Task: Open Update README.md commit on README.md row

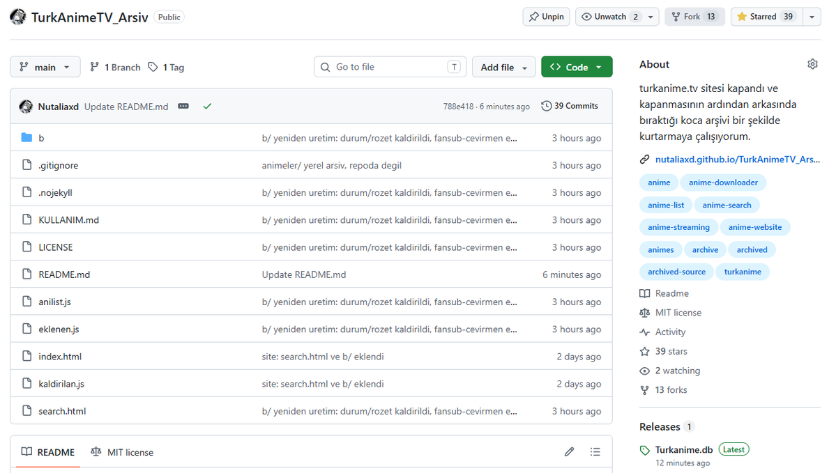Action: coord(304,274)
